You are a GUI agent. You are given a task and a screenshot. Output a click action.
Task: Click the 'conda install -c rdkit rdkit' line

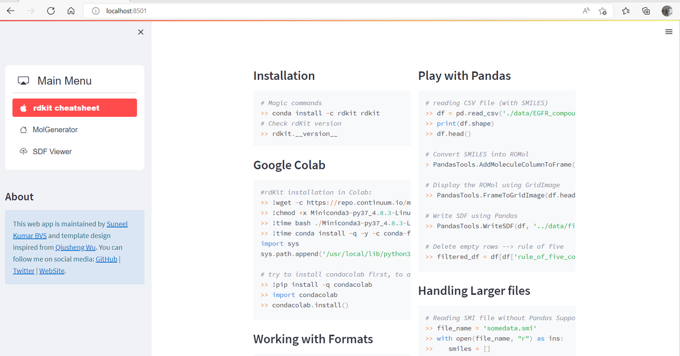pos(320,113)
